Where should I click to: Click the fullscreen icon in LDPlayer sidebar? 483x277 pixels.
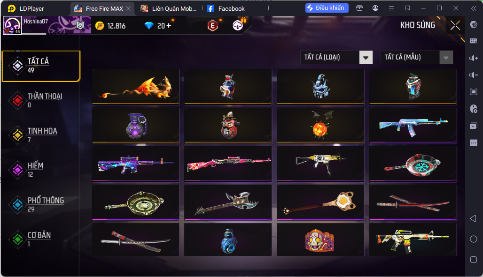(x=474, y=92)
